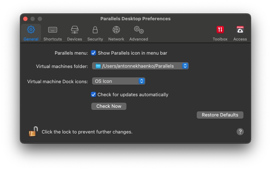Uncheck Show Parallels icon in menu bar
Image resolution: width=271 pixels, height=170 pixels.
coord(93,53)
